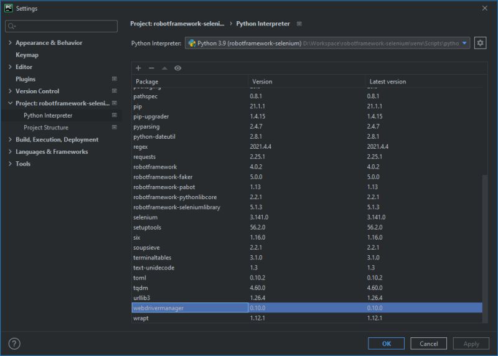Open the Python Interpreter dropdown

(x=327, y=43)
